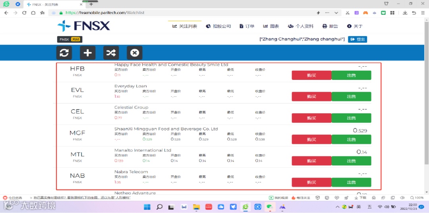Expand the system tray hidden icons chevron
Screen dimensions: 429x213
(338, 207)
